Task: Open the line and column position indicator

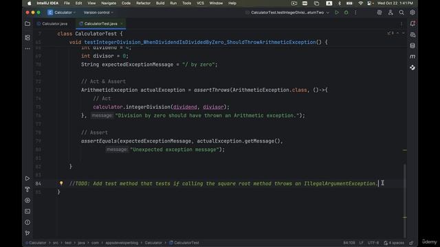Action: pyautogui.click(x=349, y=243)
